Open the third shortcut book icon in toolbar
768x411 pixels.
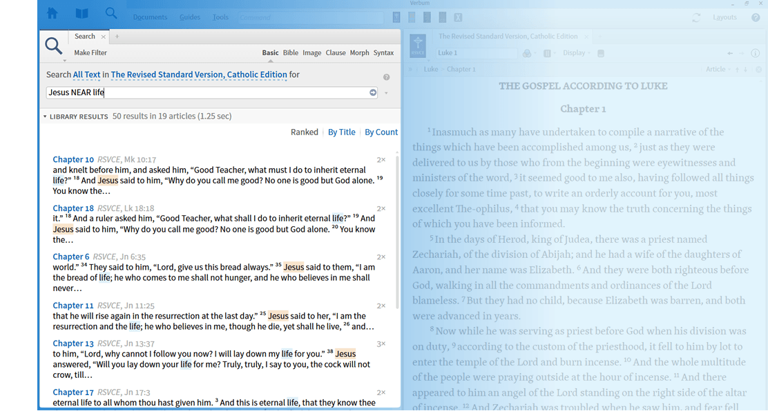click(427, 18)
